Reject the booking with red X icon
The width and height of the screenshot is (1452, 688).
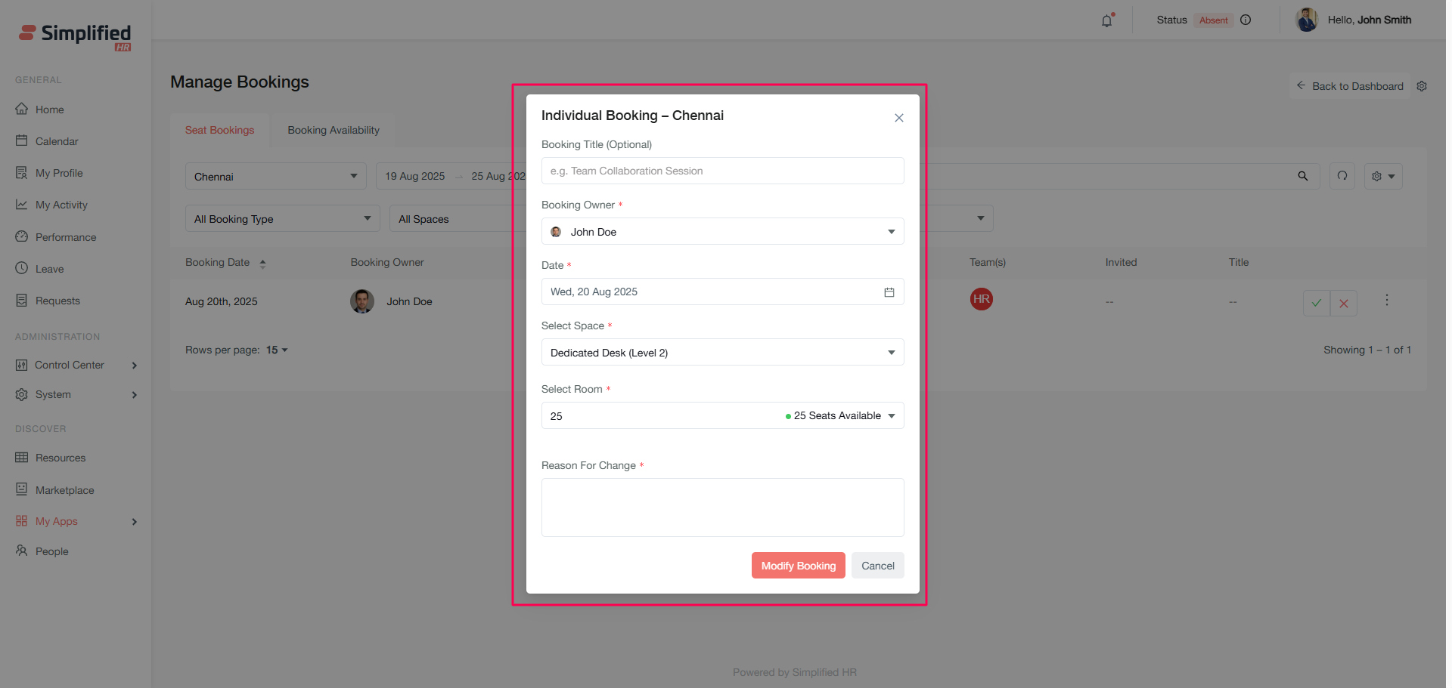(x=1343, y=303)
